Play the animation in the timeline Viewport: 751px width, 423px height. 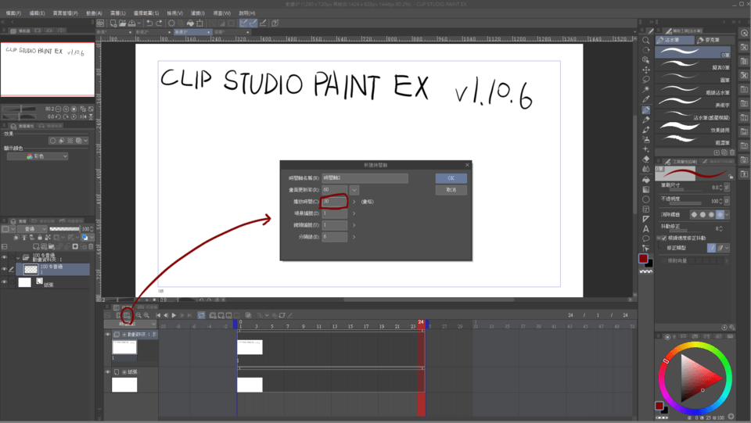(x=174, y=315)
